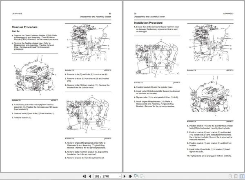Click step 3 Remove bracket (1) text
This screenshot has height=180, width=245.
tap(22, 118)
